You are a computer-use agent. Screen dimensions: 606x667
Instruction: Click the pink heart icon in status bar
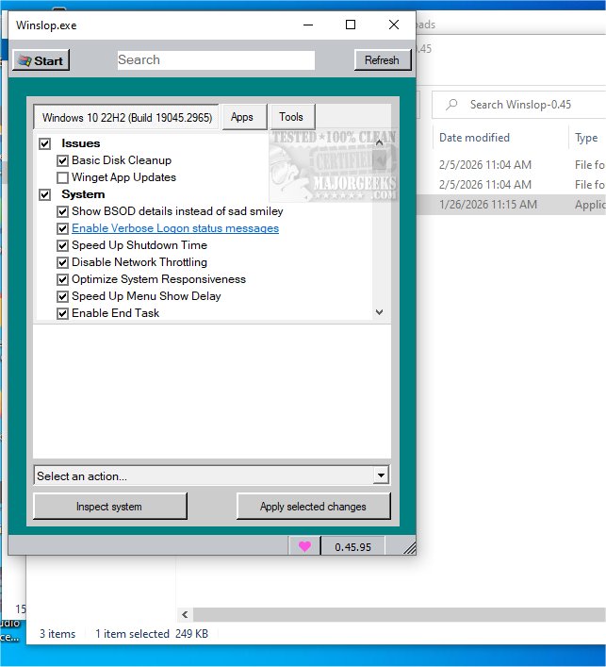(304, 546)
